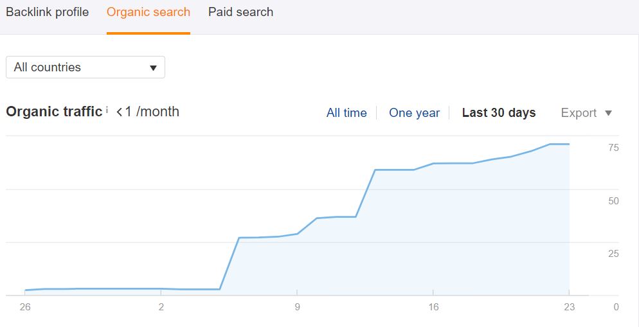Select the Last 30 days range
The height and width of the screenshot is (327, 639).
tap(498, 113)
